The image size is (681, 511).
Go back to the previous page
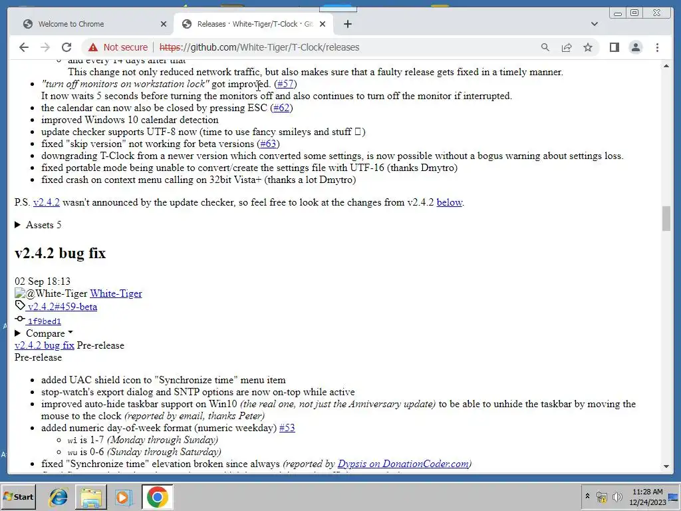tap(24, 47)
